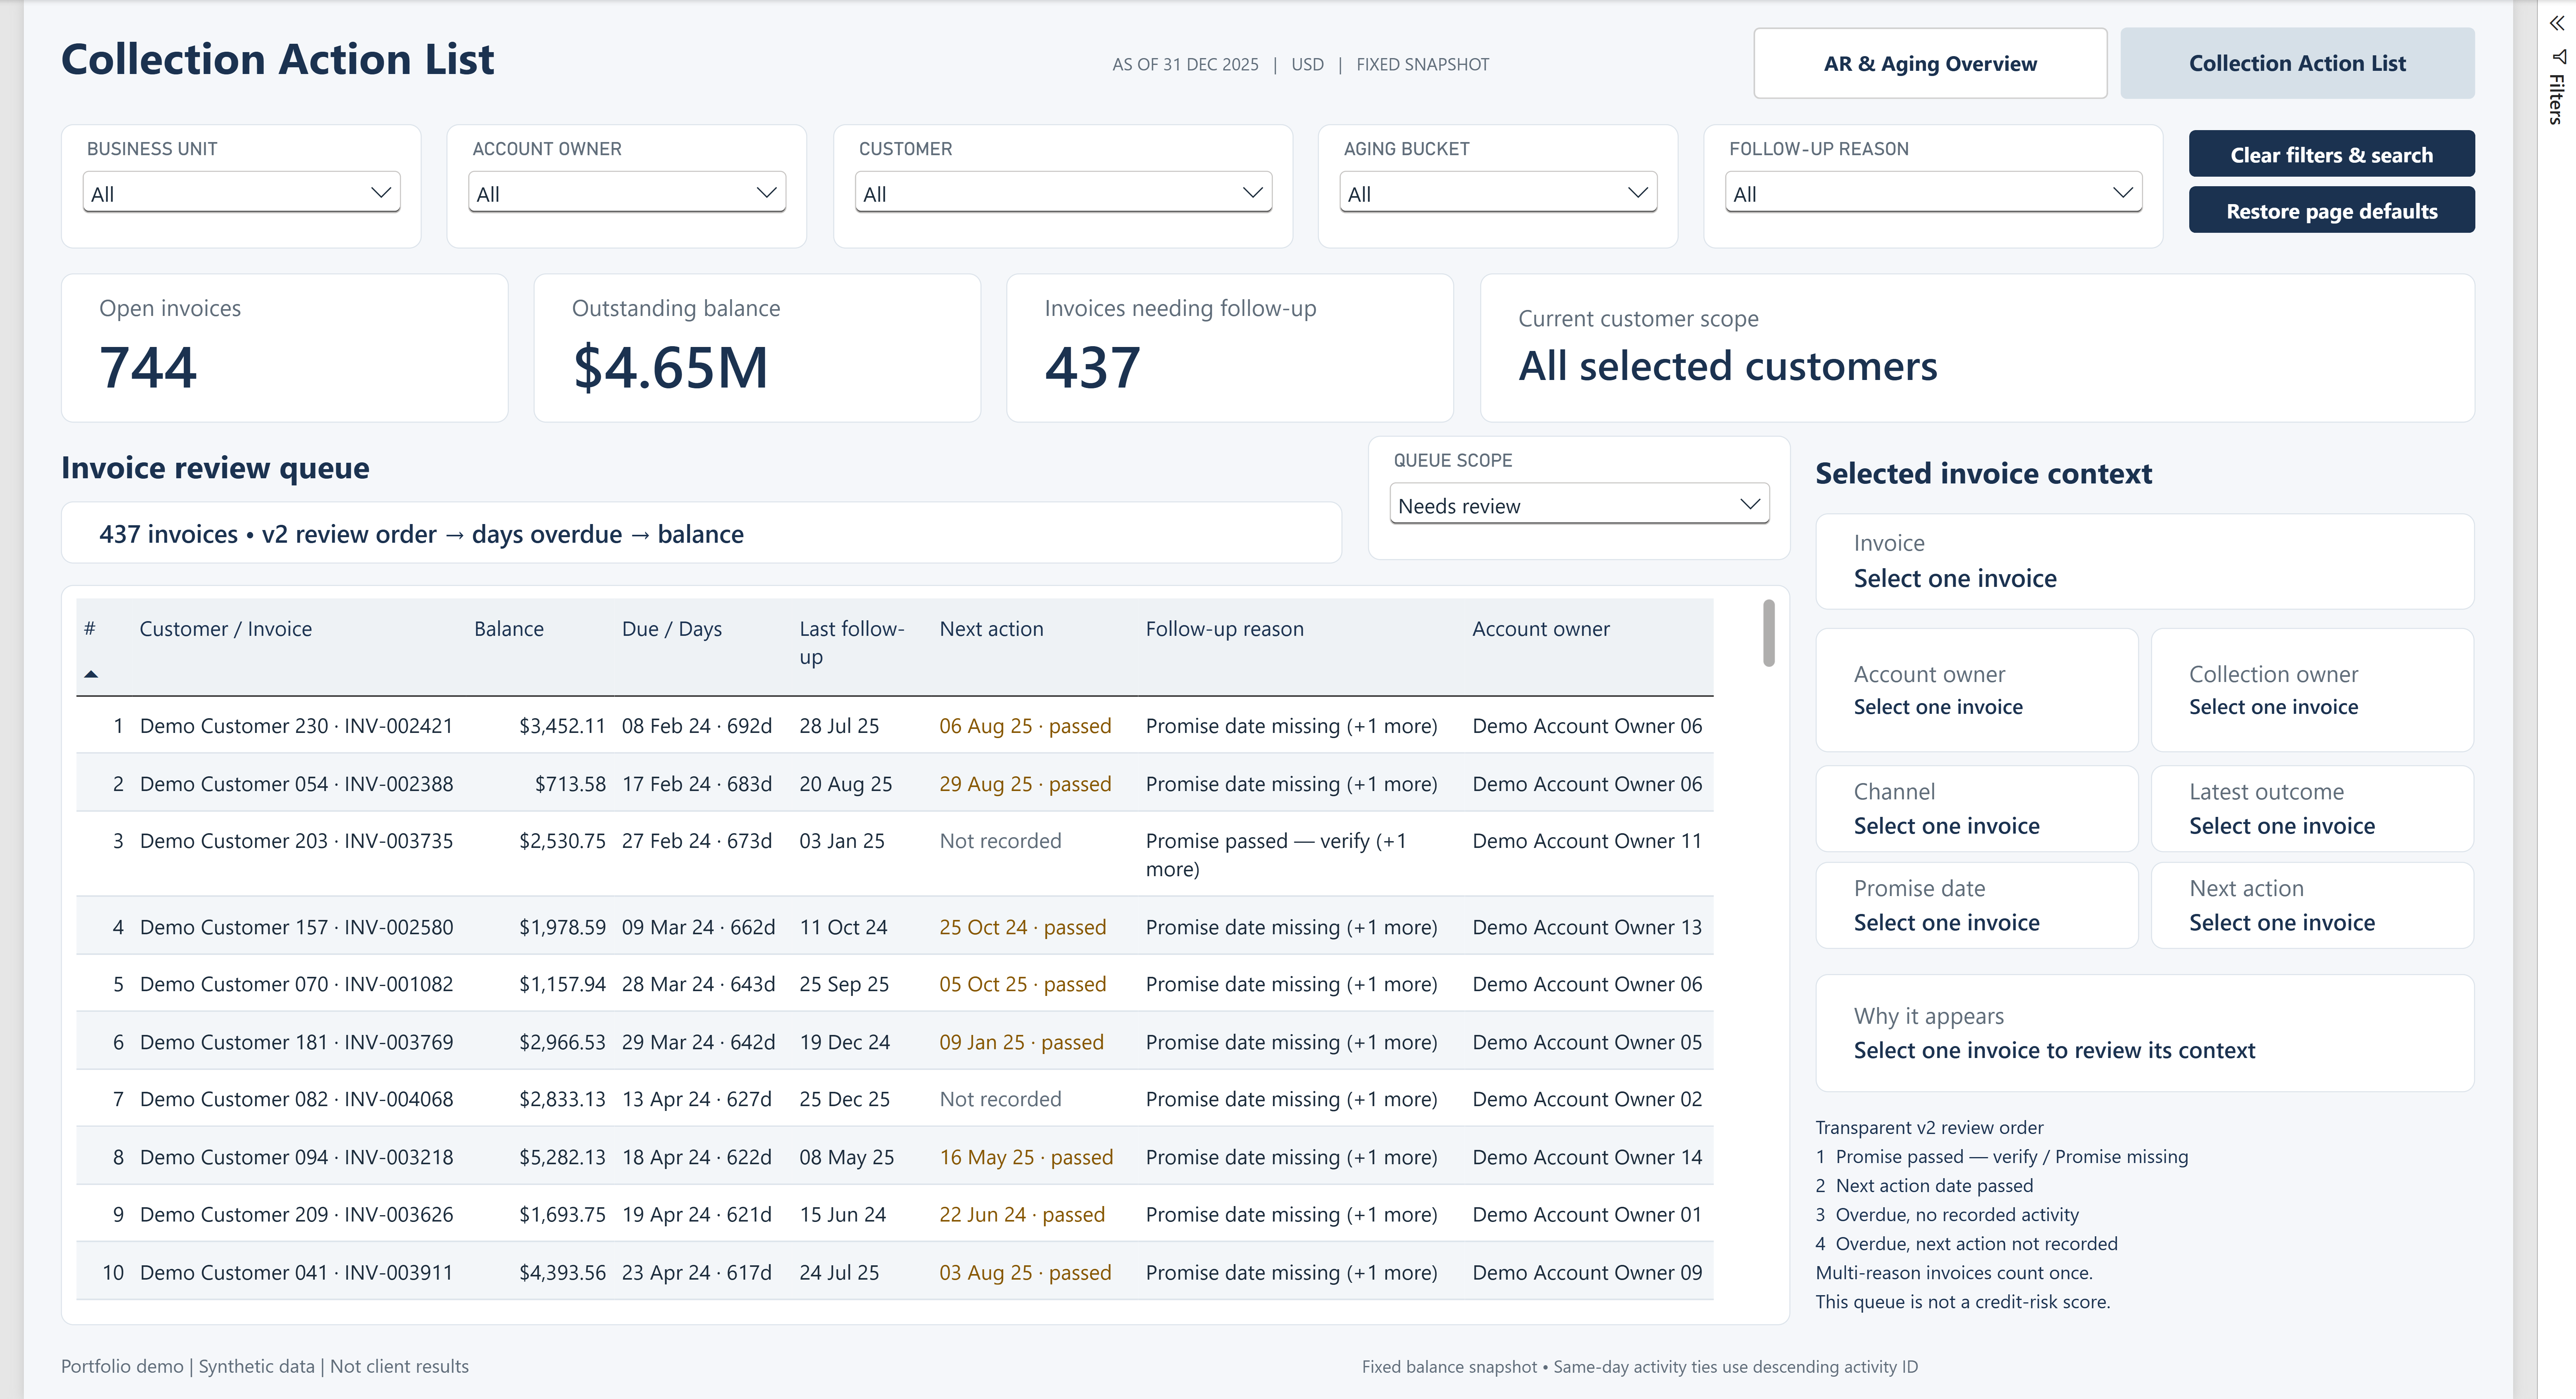The image size is (2576, 1399).
Task: Open the Business Unit dropdown
Action: (x=241, y=193)
